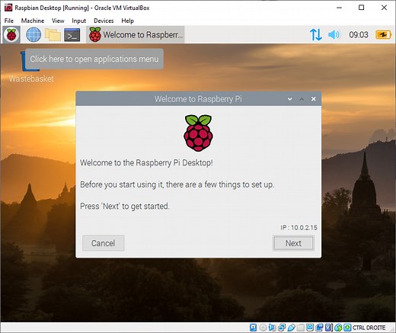Click the hard disk status bar icon
The height and width of the screenshot is (333, 396).
pyautogui.click(x=253, y=328)
